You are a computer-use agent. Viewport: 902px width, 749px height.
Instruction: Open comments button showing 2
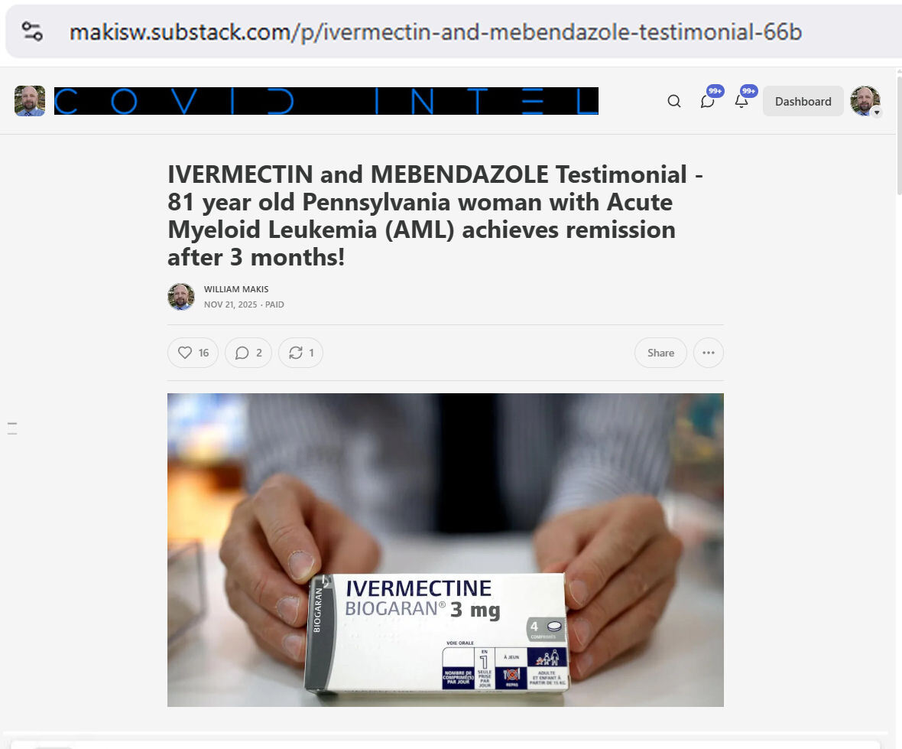point(248,353)
